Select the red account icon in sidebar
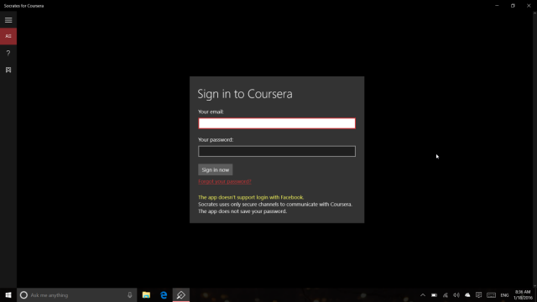This screenshot has width=537, height=302. pos(8,36)
